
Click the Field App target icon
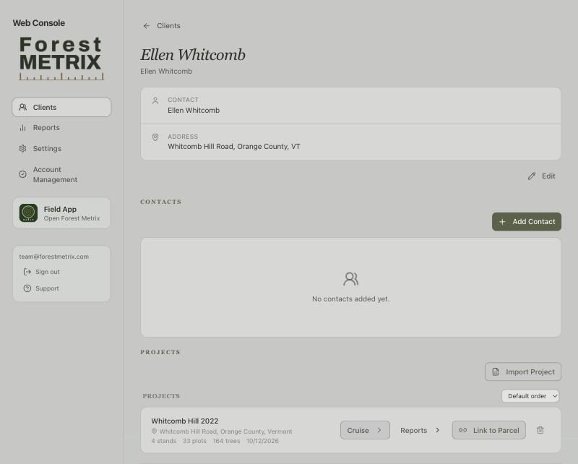point(28,212)
